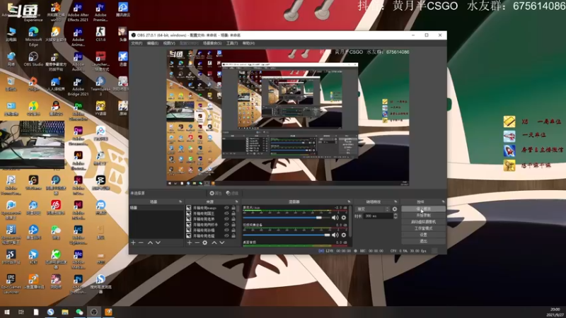Image resolution: width=566 pixels, height=318 pixels.
Task: Open 属性 properties button above Sources
Action: [x=216, y=193]
